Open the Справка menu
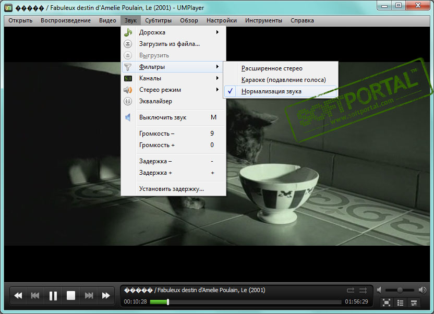This screenshot has width=434, height=314. (x=302, y=20)
